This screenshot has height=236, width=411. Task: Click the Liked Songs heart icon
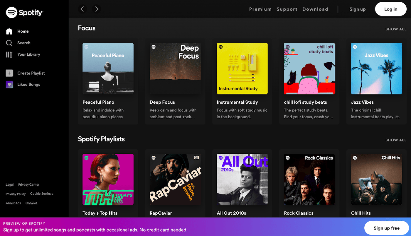click(x=9, y=85)
